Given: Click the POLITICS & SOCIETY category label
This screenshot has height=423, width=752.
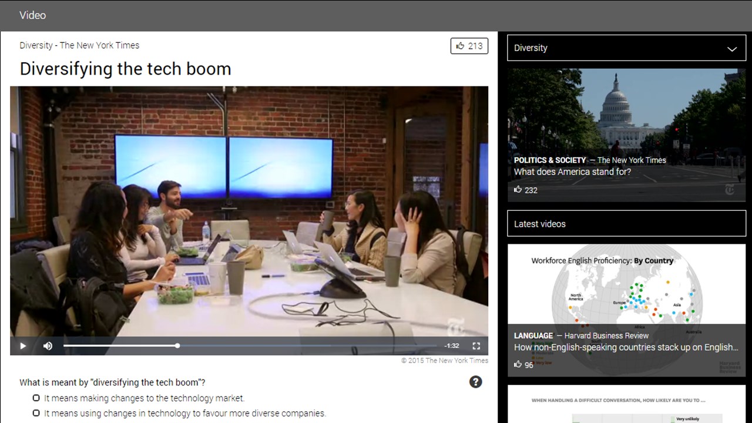Looking at the screenshot, I should coord(550,160).
